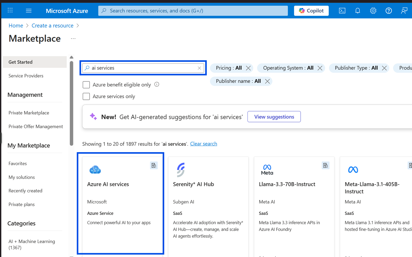Screen dimensions: 412x257
Task: Open the feedback icon in top bar
Action: (x=404, y=11)
